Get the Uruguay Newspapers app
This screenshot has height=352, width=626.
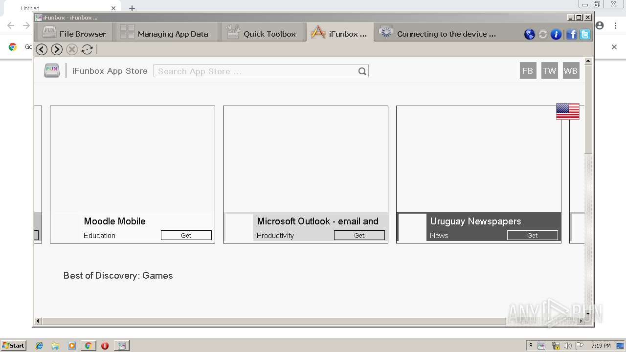[533, 235]
